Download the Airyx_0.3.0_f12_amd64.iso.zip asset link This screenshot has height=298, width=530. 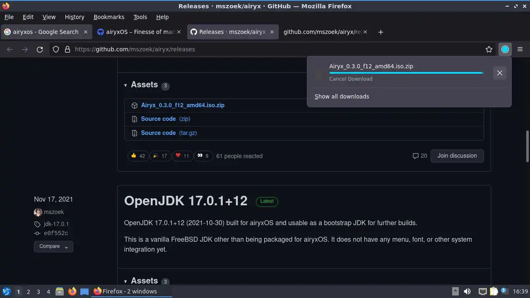[183, 105]
